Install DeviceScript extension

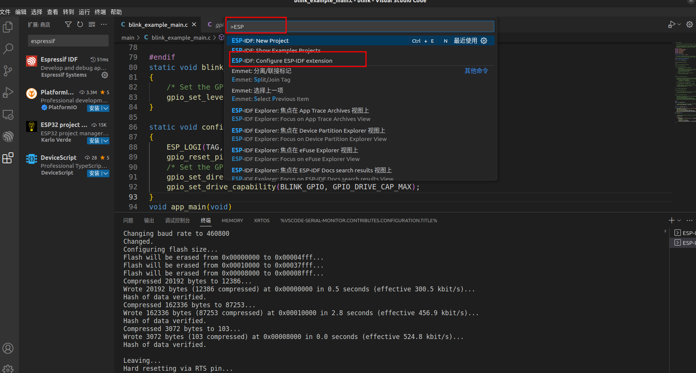94,173
